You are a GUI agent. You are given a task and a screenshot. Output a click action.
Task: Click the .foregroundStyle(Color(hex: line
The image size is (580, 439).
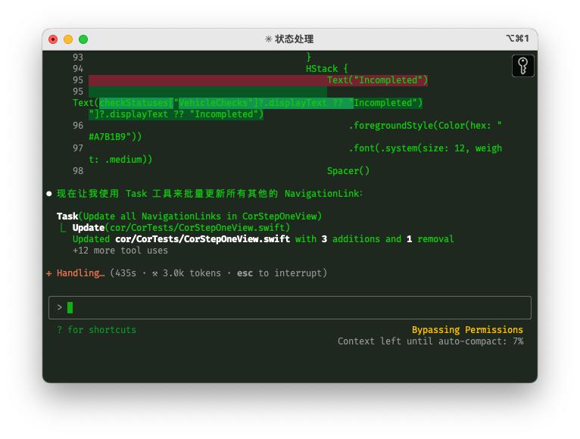point(425,126)
